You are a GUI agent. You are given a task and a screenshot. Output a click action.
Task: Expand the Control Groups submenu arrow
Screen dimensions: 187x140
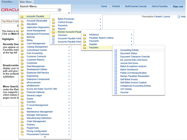pyautogui.click(x=100, y=22)
